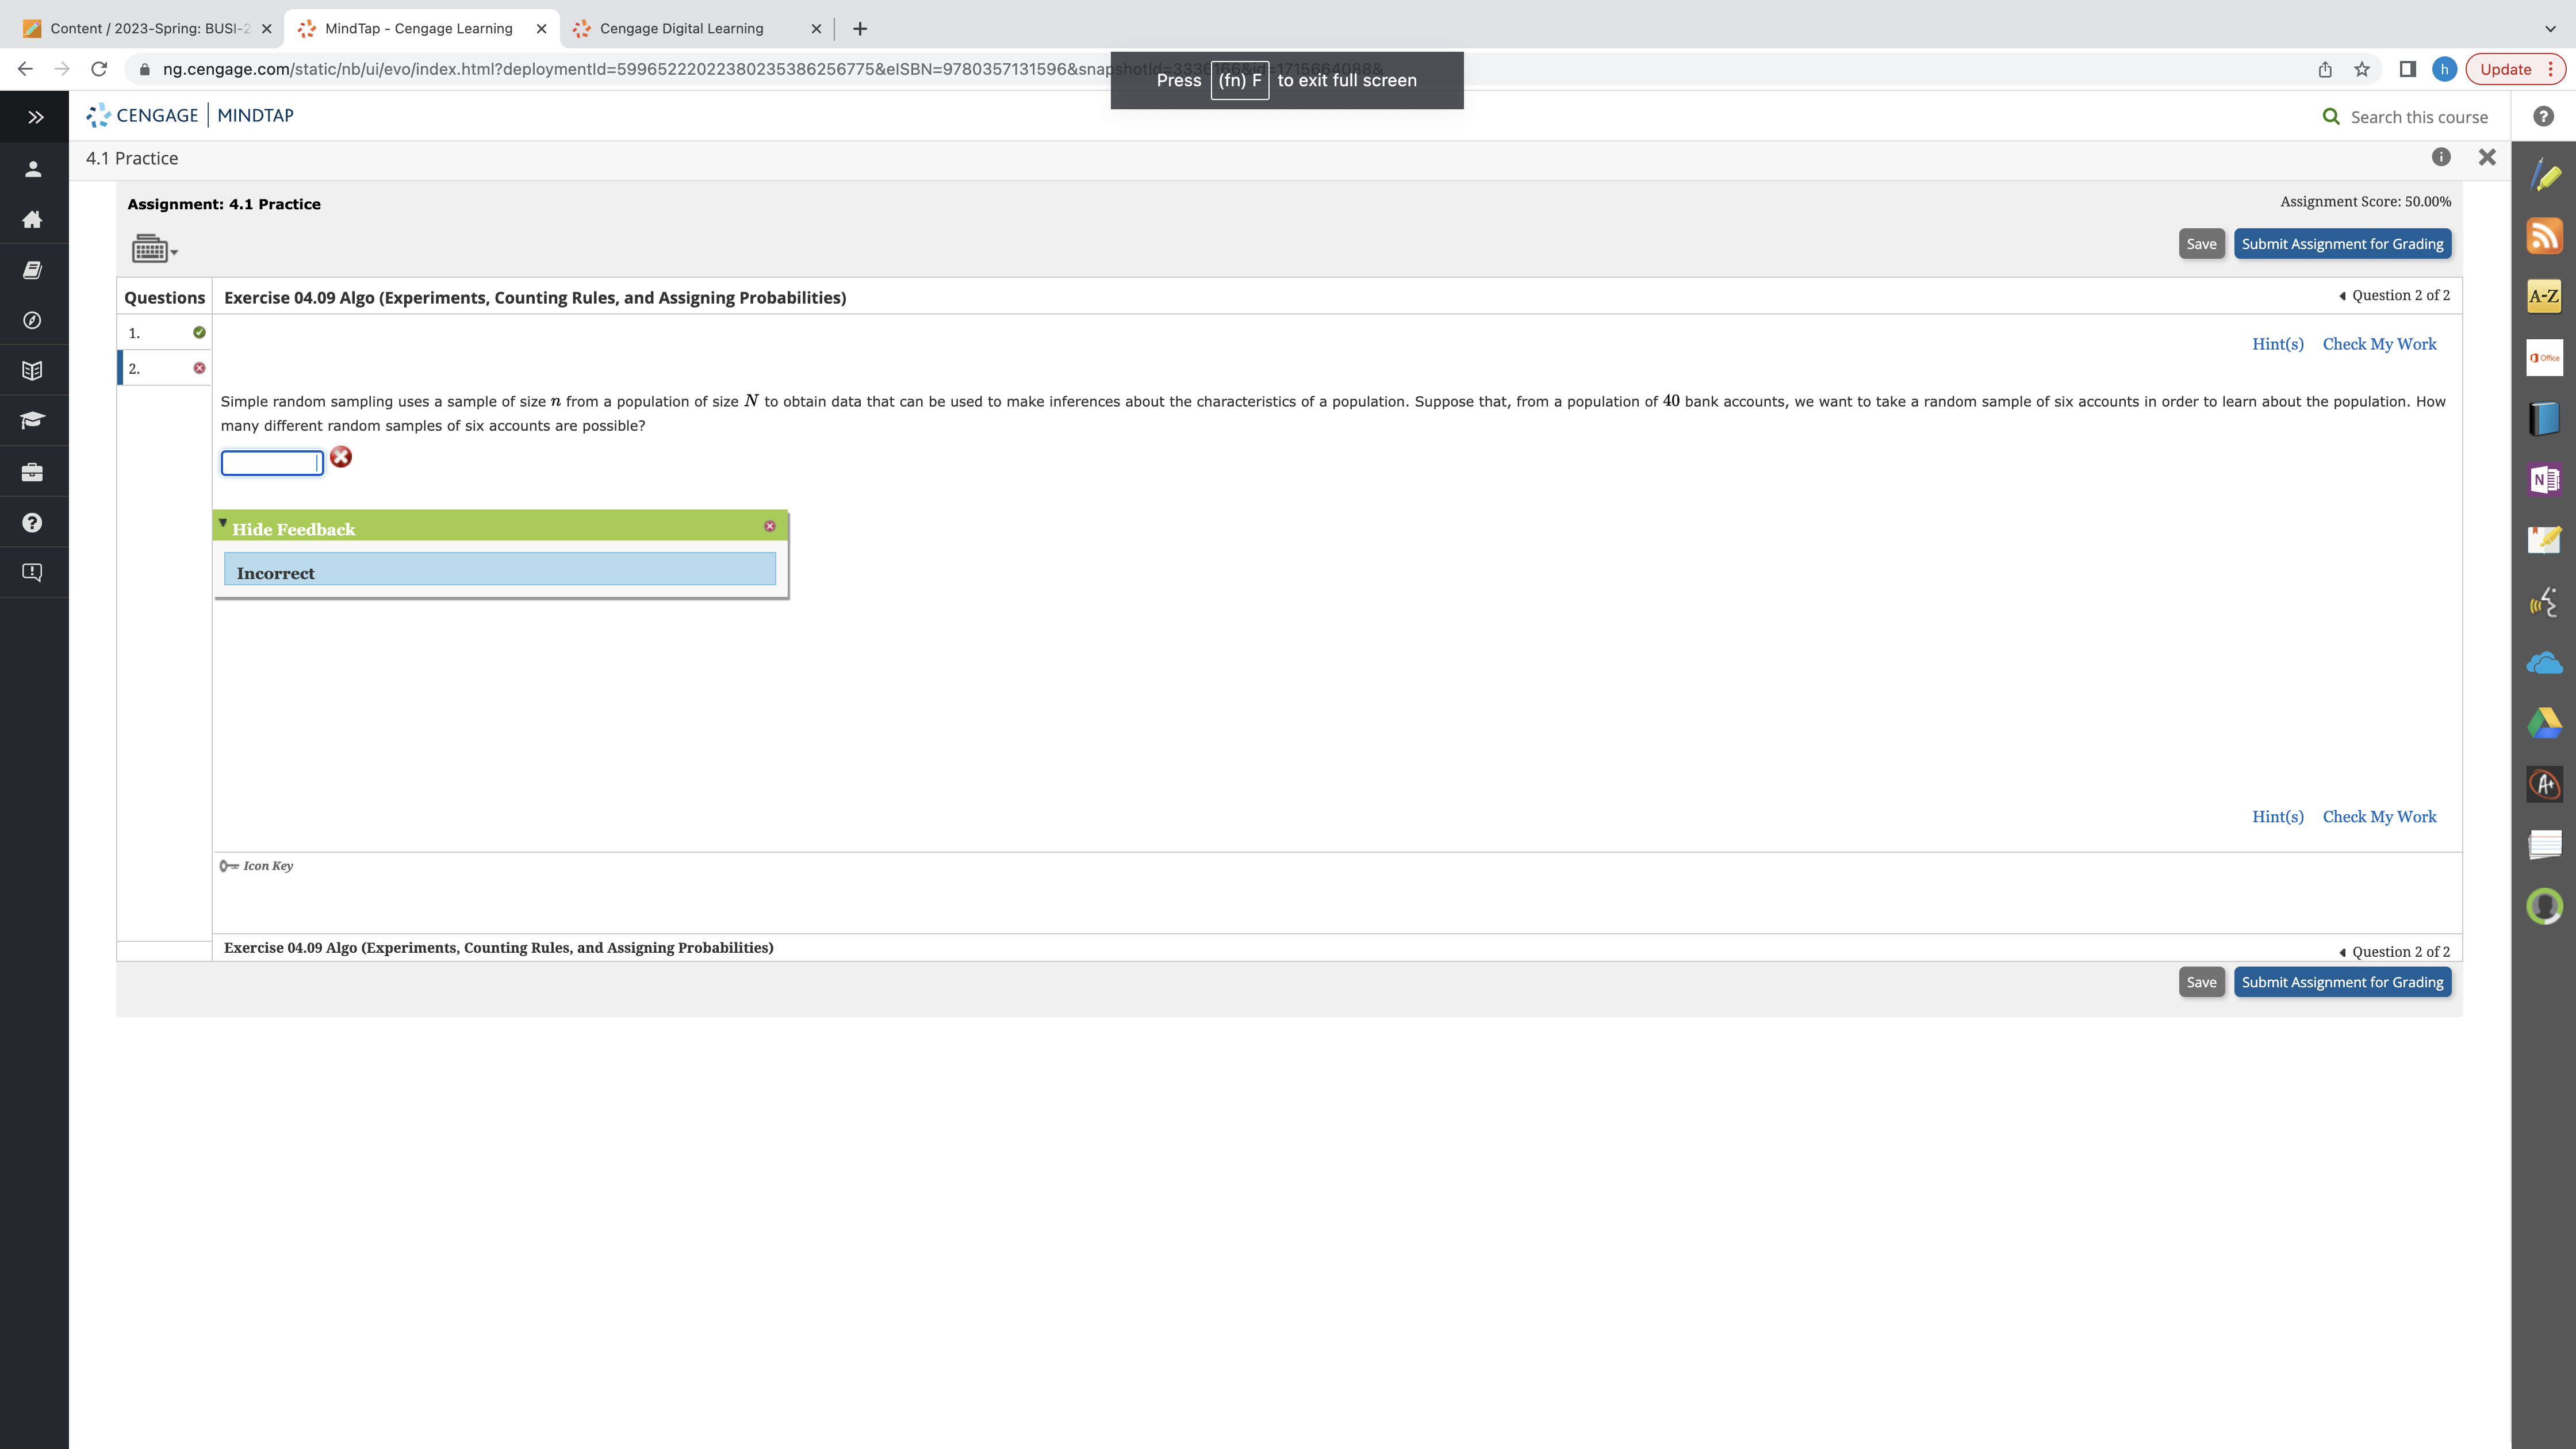The height and width of the screenshot is (1449, 2576).
Task: Click the close icon on feedback panel
Action: [x=769, y=526]
